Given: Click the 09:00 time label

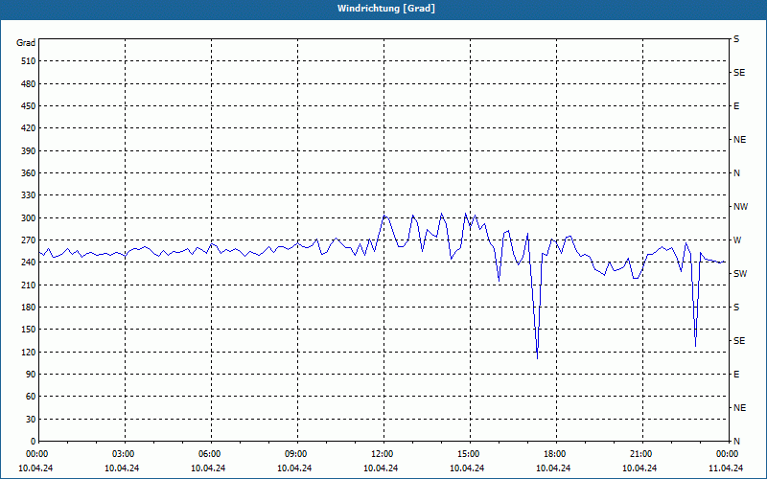Looking at the screenshot, I should [295, 454].
